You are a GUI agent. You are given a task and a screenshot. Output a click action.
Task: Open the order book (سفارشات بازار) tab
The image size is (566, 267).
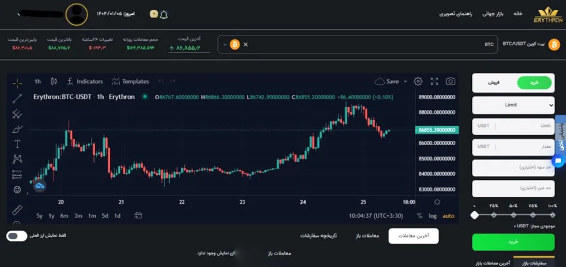[x=534, y=263]
